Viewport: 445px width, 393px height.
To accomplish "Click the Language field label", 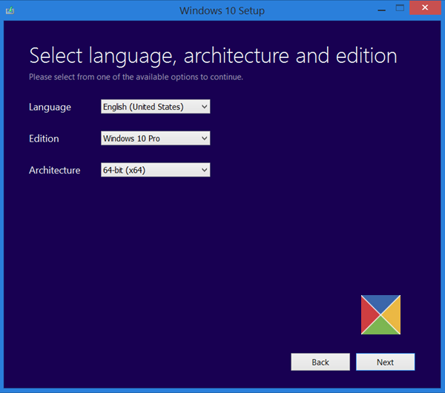I will tap(50, 108).
